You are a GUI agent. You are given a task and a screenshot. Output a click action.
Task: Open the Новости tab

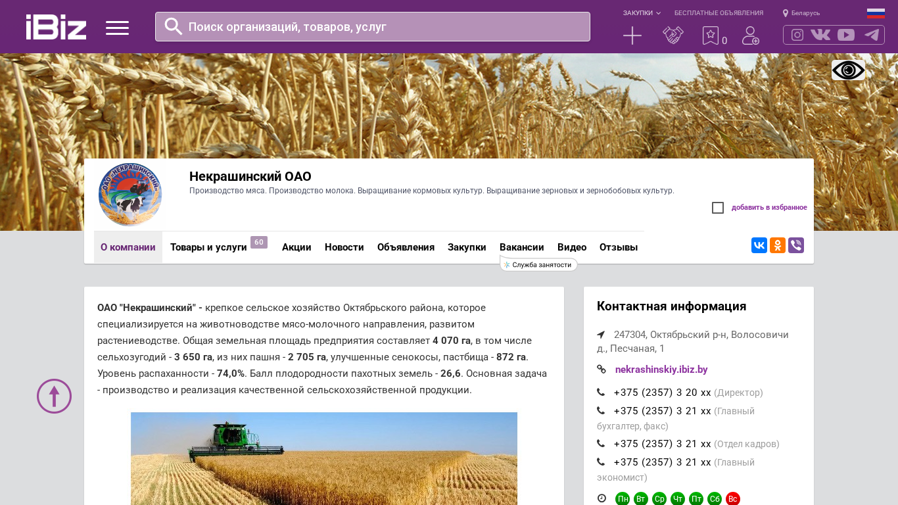click(x=344, y=247)
